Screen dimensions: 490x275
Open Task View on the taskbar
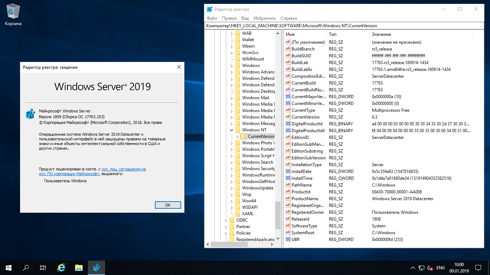pos(43,267)
